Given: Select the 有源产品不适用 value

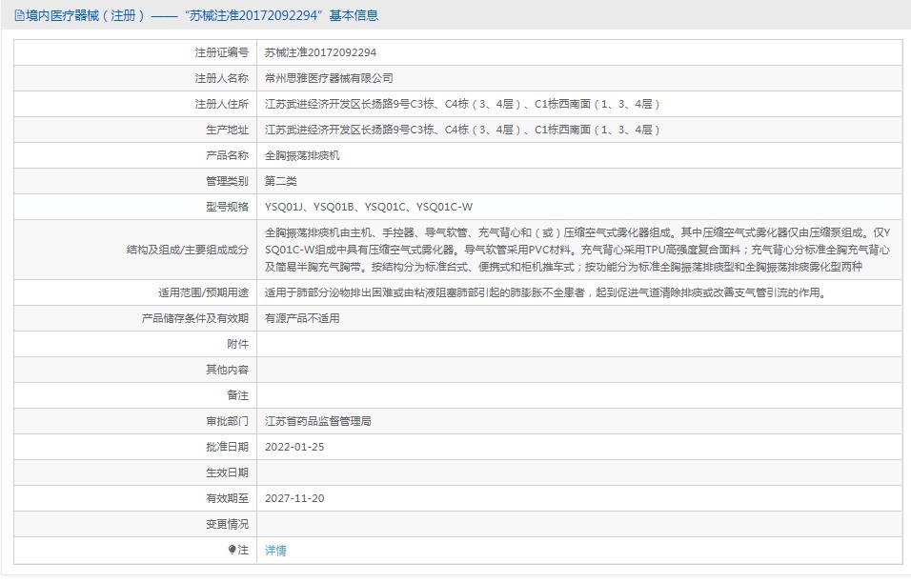Looking at the screenshot, I should [302, 318].
